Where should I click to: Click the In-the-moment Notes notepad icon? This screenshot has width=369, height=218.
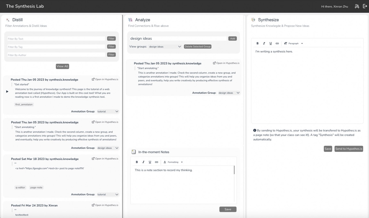(x=133, y=152)
